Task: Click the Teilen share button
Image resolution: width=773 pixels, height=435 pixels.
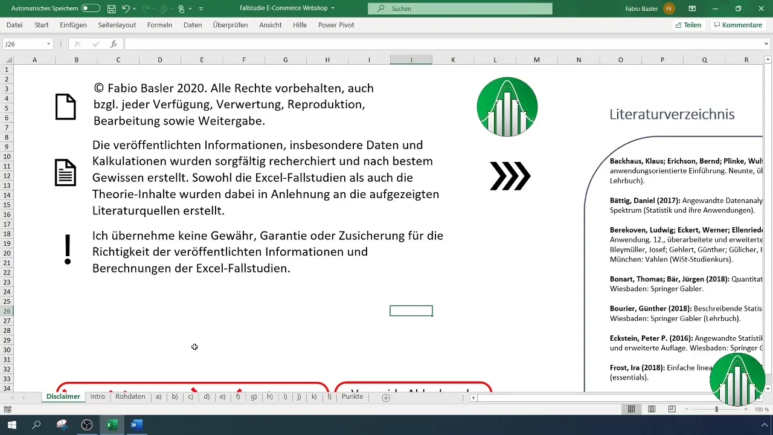Action: coord(688,25)
